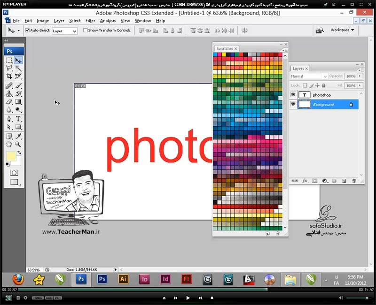Viewport: 376px width, 305px height.
Task: Click KMPlayer play button
Action: point(188,298)
